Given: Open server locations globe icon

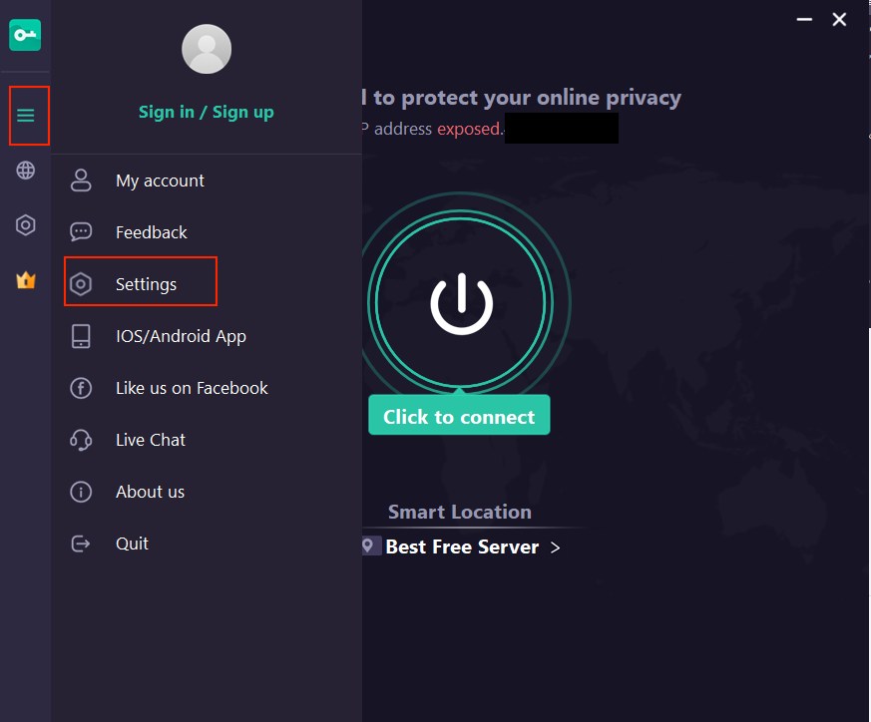Looking at the screenshot, I should tap(26, 171).
